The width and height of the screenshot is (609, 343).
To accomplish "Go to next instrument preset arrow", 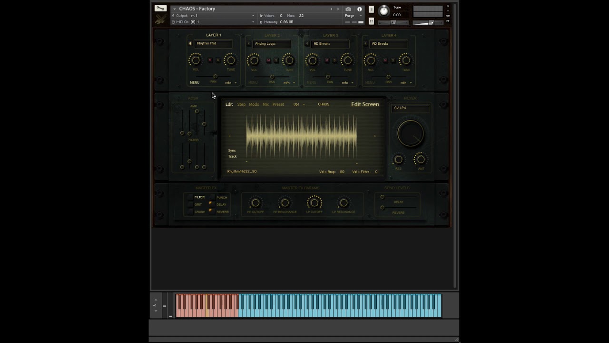I will pyautogui.click(x=338, y=9).
